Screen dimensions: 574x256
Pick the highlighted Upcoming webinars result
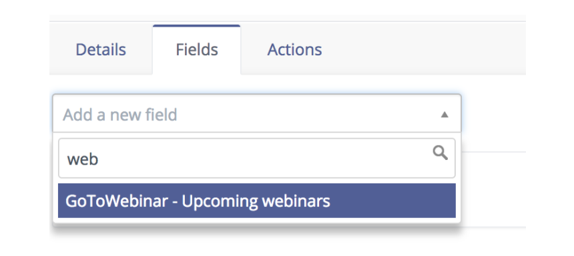256,201
